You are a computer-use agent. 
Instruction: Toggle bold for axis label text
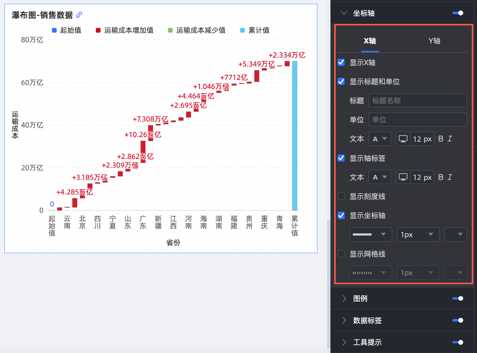click(441, 177)
